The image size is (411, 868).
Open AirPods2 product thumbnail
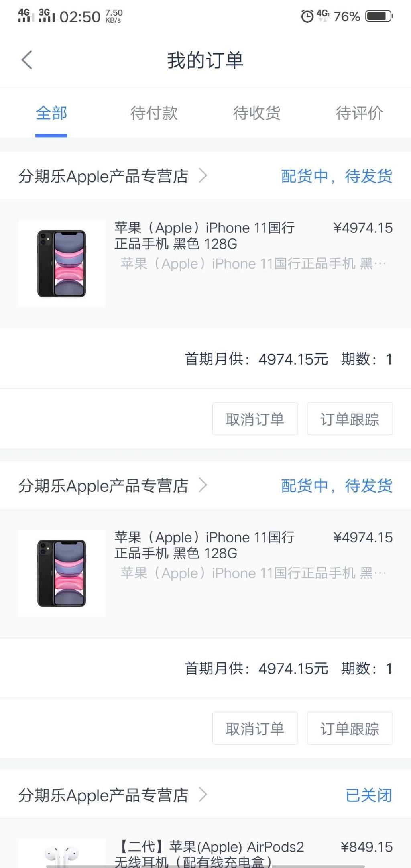[62, 854]
